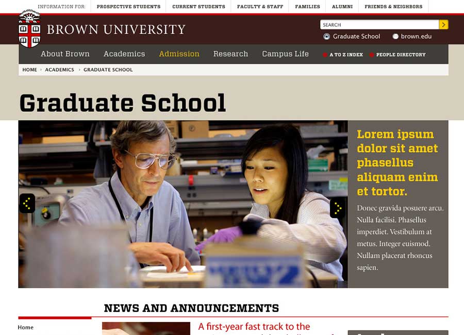Image resolution: width=464 pixels, height=335 pixels.
Task: Visit the Alumni section
Action: (x=342, y=7)
